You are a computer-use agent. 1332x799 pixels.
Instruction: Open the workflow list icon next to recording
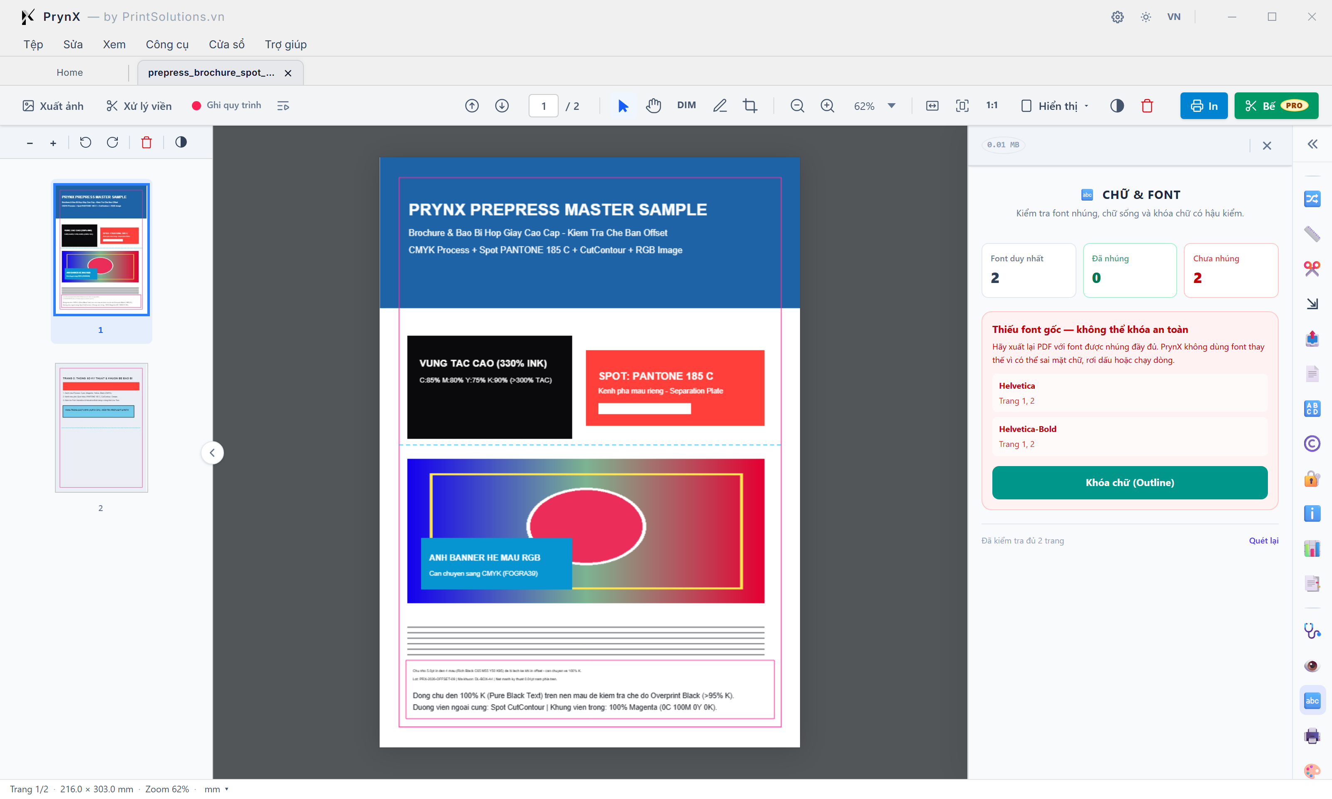(283, 106)
